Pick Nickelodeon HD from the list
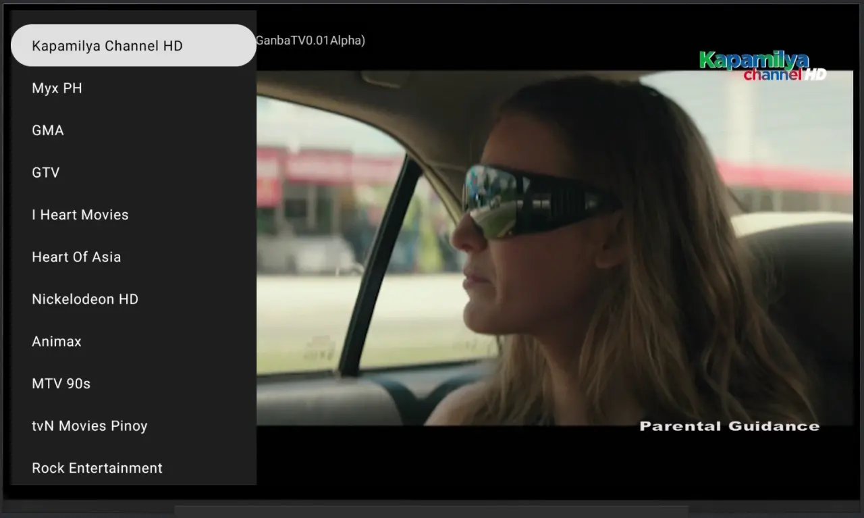The image size is (864, 518). click(x=134, y=299)
